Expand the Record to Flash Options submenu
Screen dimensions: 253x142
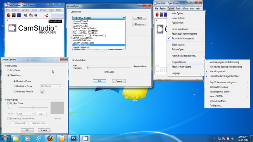point(186,67)
